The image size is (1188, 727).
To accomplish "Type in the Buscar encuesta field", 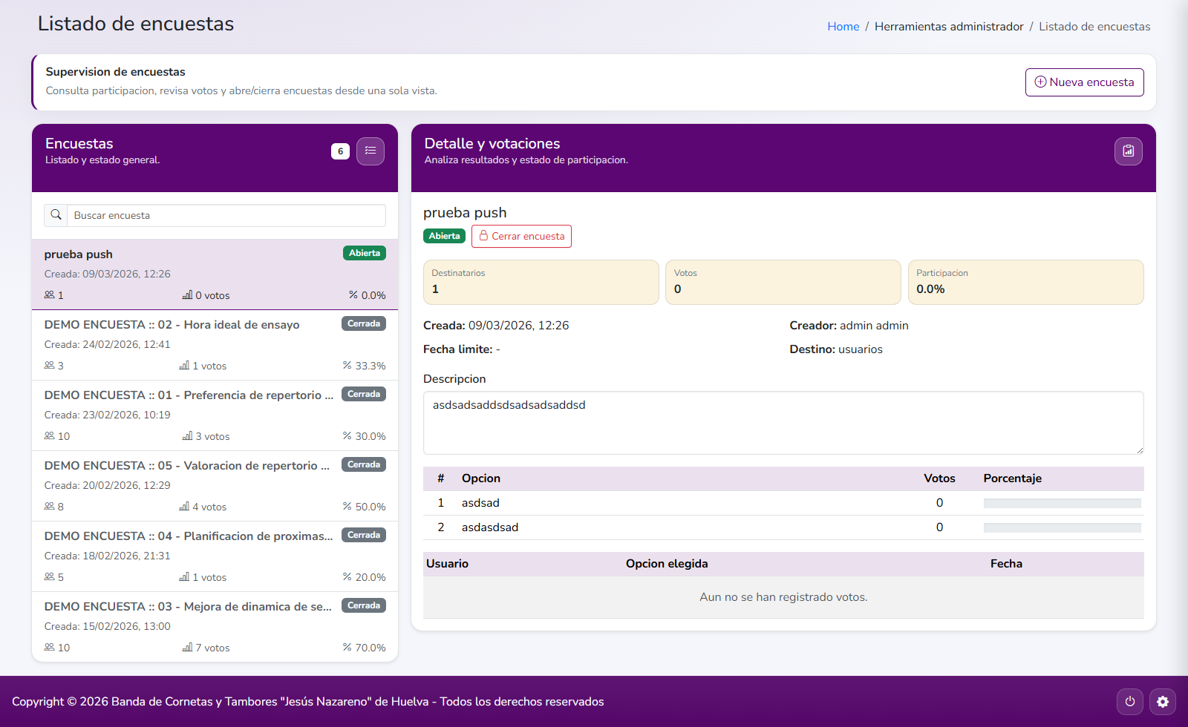I will 226,215.
